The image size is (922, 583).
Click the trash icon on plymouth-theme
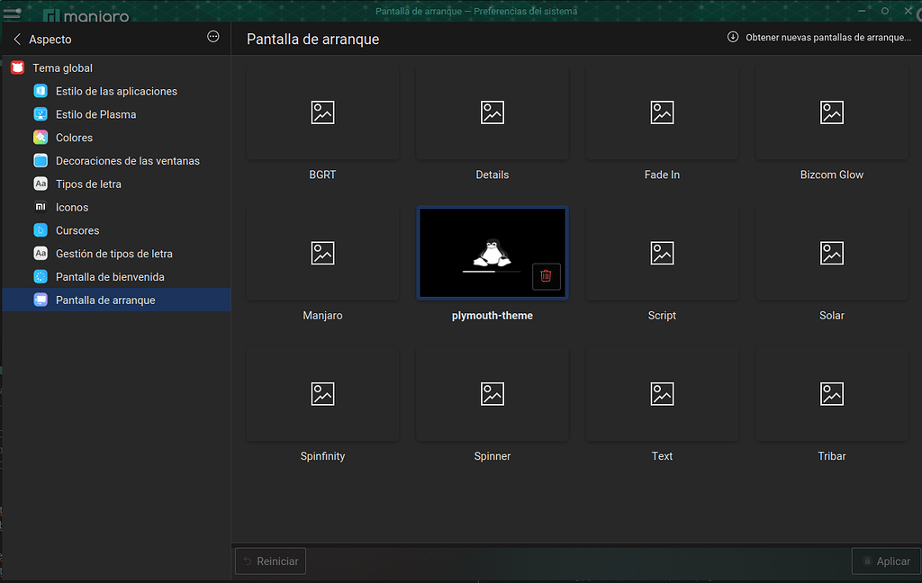point(546,276)
